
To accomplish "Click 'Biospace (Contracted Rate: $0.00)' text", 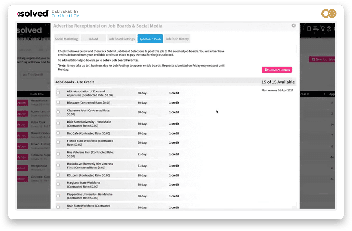I will (x=89, y=103).
